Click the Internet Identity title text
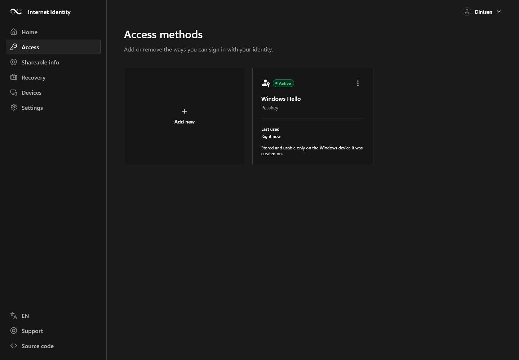The width and height of the screenshot is (519, 360). click(x=49, y=12)
